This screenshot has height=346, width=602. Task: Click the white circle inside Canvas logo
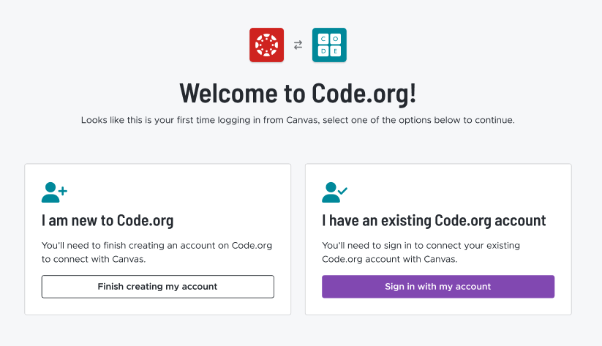pos(266,45)
